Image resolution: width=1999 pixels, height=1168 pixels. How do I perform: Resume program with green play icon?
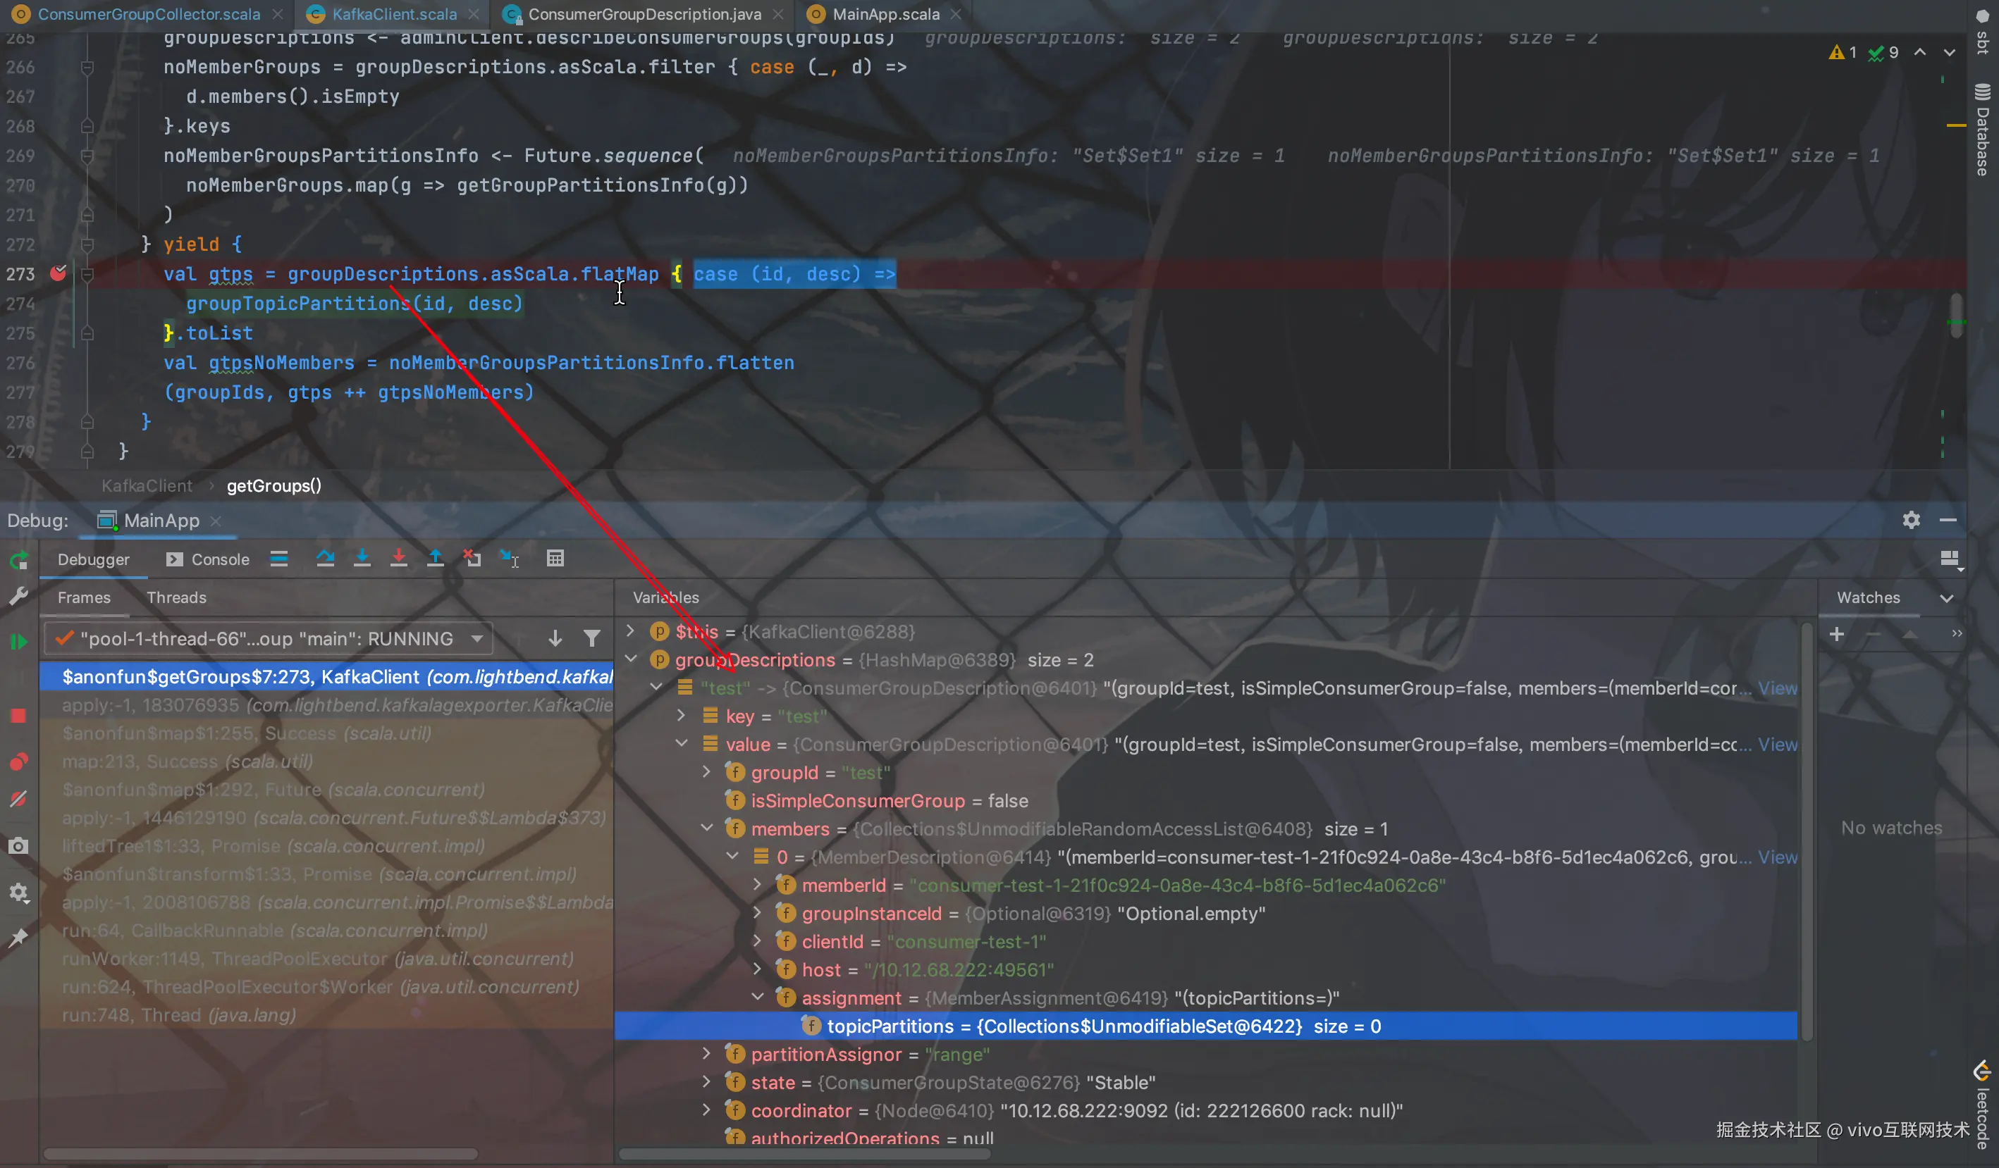tap(18, 642)
